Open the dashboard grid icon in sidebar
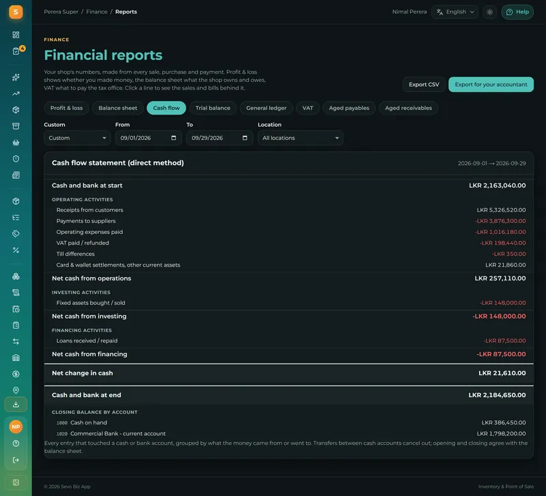Image resolution: width=546 pixels, height=496 pixels. 16,35
